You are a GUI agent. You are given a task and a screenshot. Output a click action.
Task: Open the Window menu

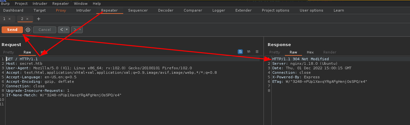click(81, 4)
